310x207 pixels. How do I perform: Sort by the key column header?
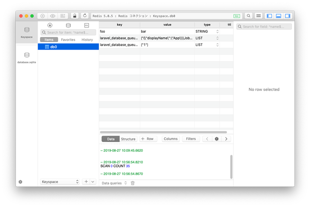click(x=120, y=24)
